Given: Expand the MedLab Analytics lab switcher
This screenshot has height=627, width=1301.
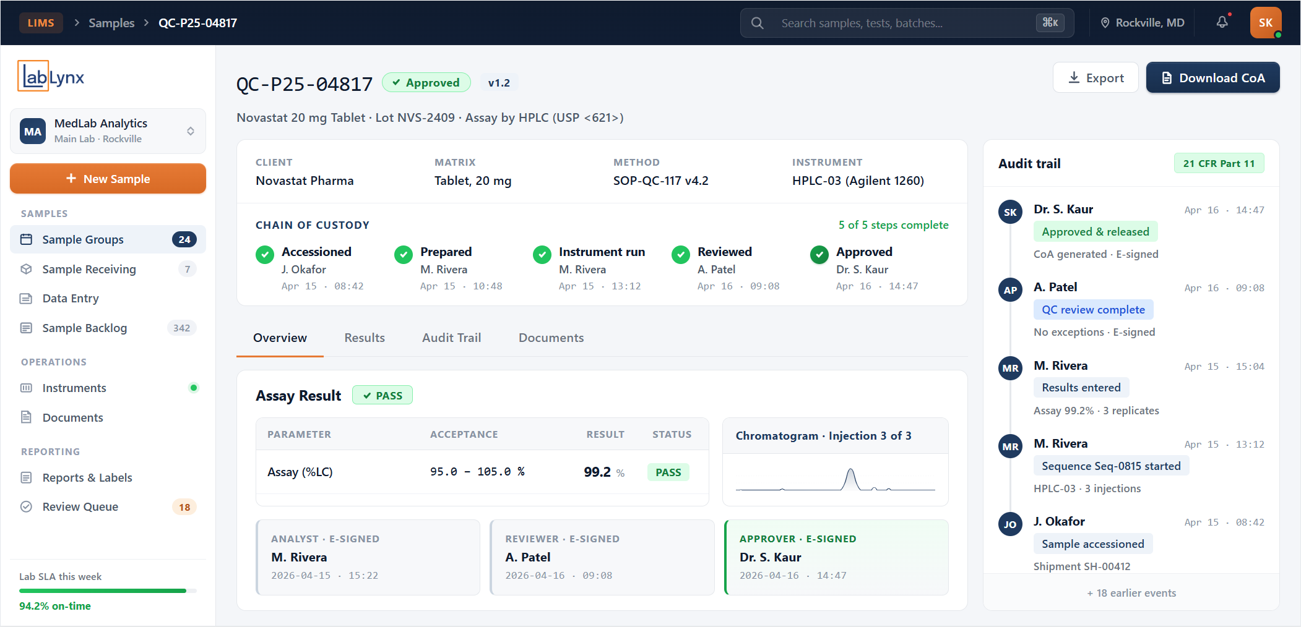Looking at the screenshot, I should 108,131.
